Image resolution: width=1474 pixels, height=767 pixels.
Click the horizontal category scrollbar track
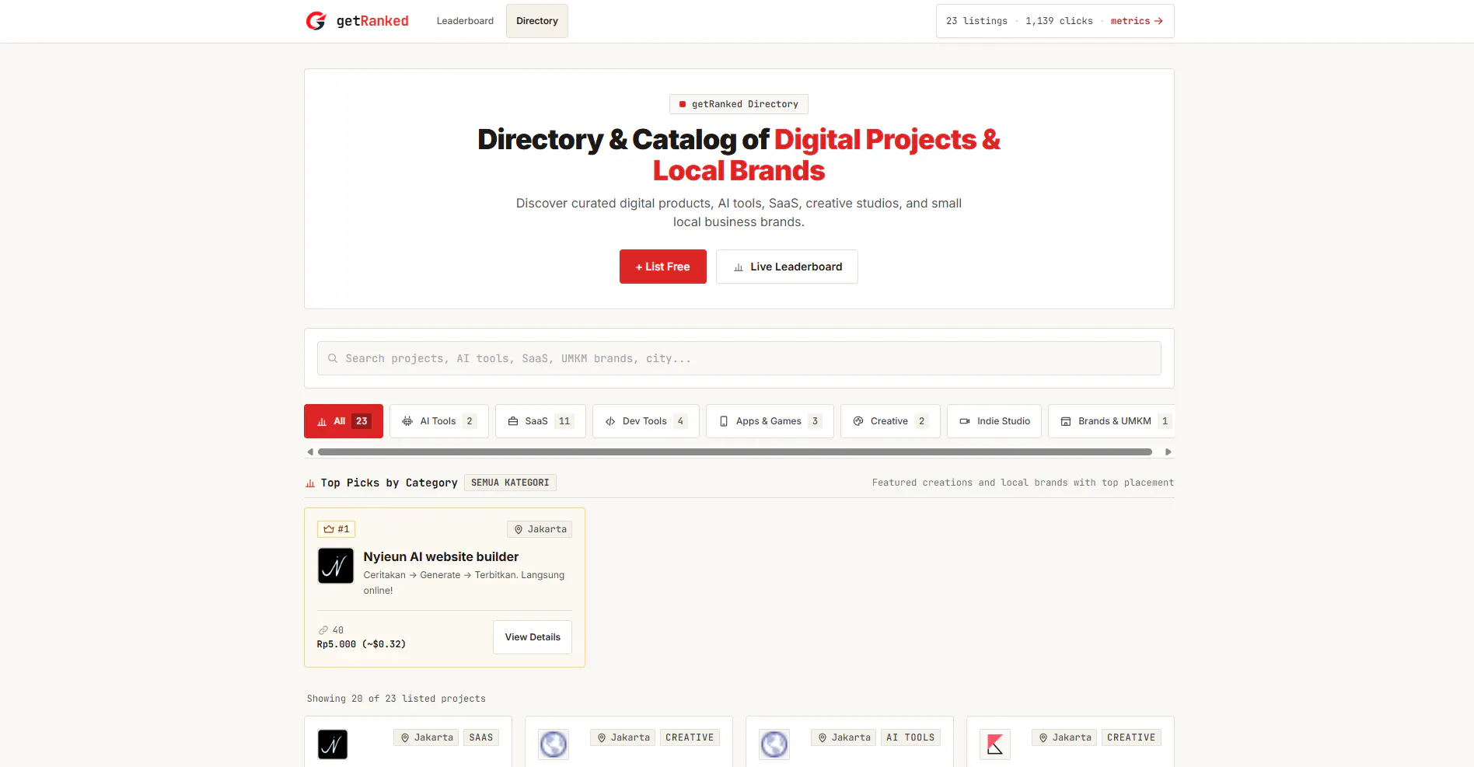point(735,451)
